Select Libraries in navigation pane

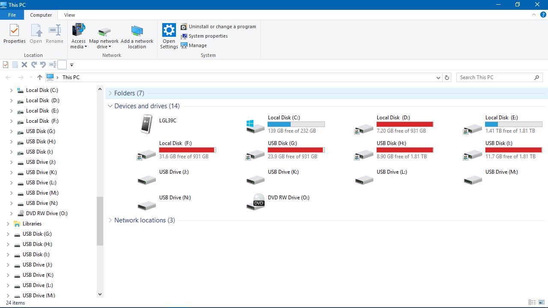[x=32, y=224]
